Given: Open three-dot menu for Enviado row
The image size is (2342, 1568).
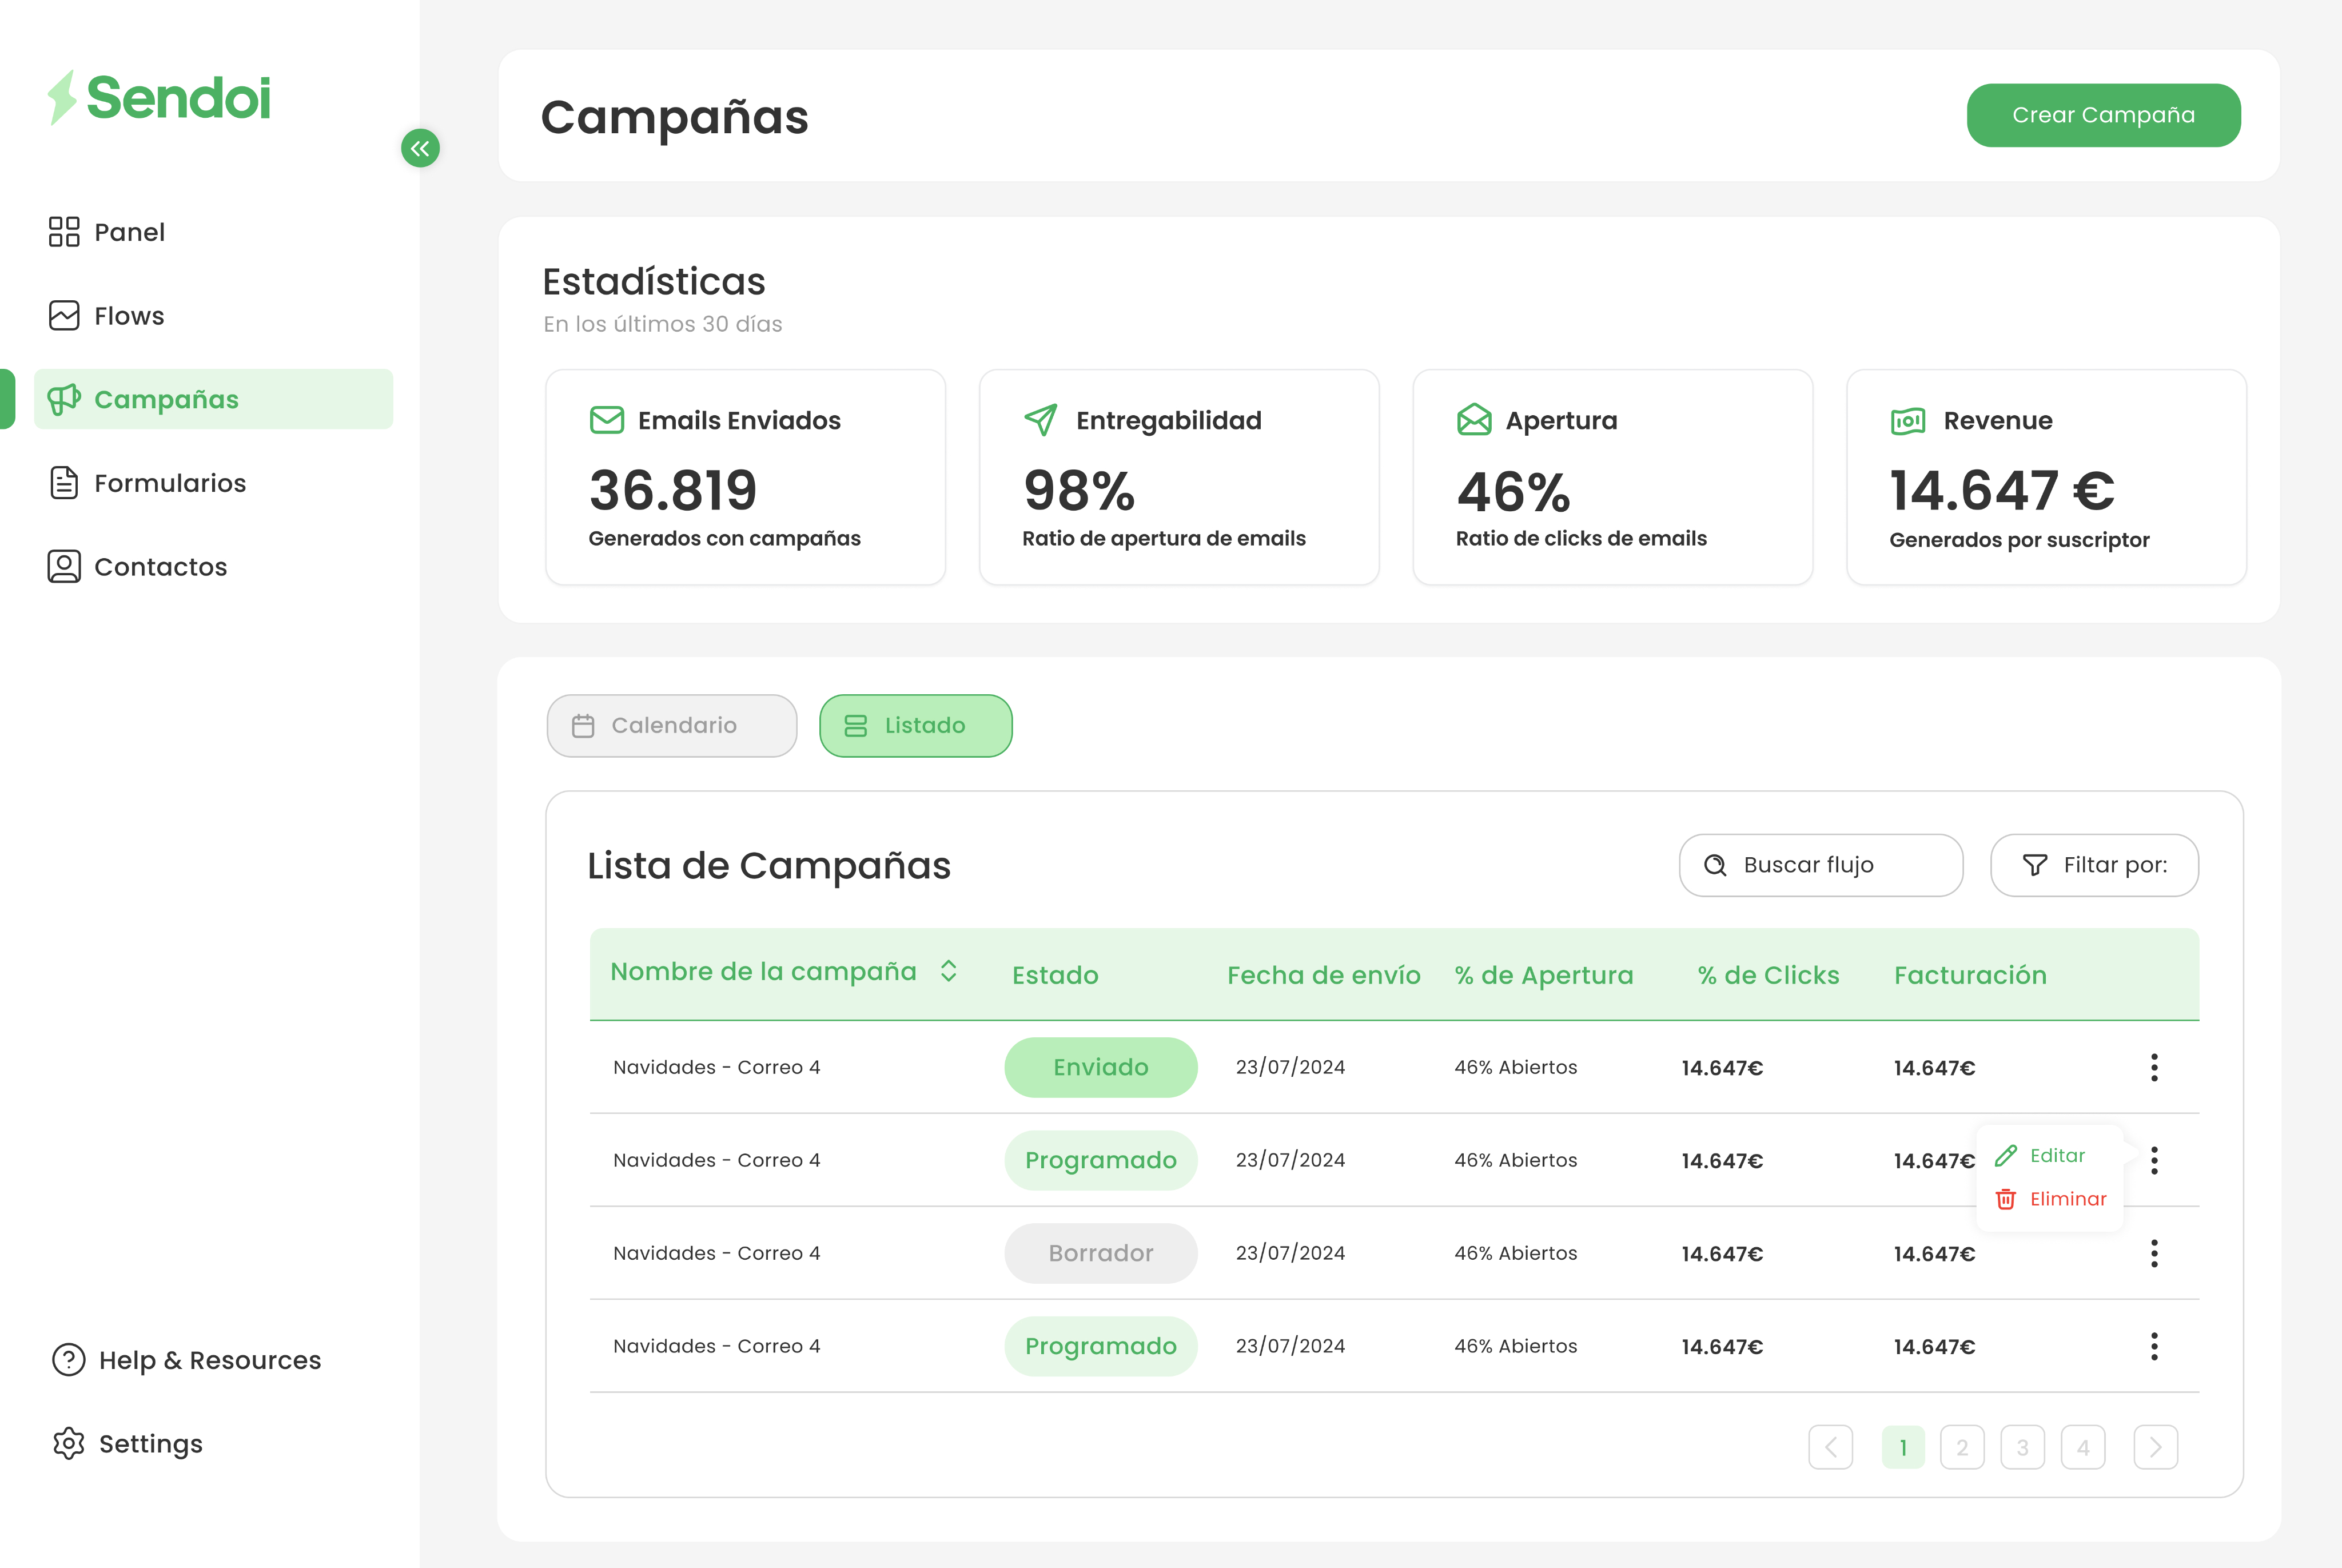Looking at the screenshot, I should (2153, 1067).
